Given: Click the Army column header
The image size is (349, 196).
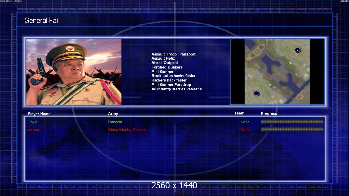Looking at the screenshot, I should coord(113,114).
